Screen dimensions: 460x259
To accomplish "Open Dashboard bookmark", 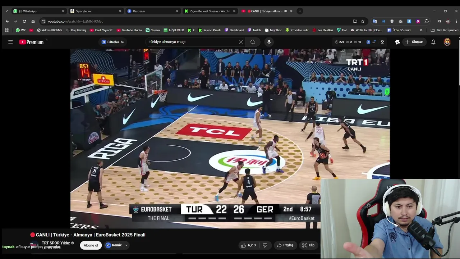I will 234,30.
